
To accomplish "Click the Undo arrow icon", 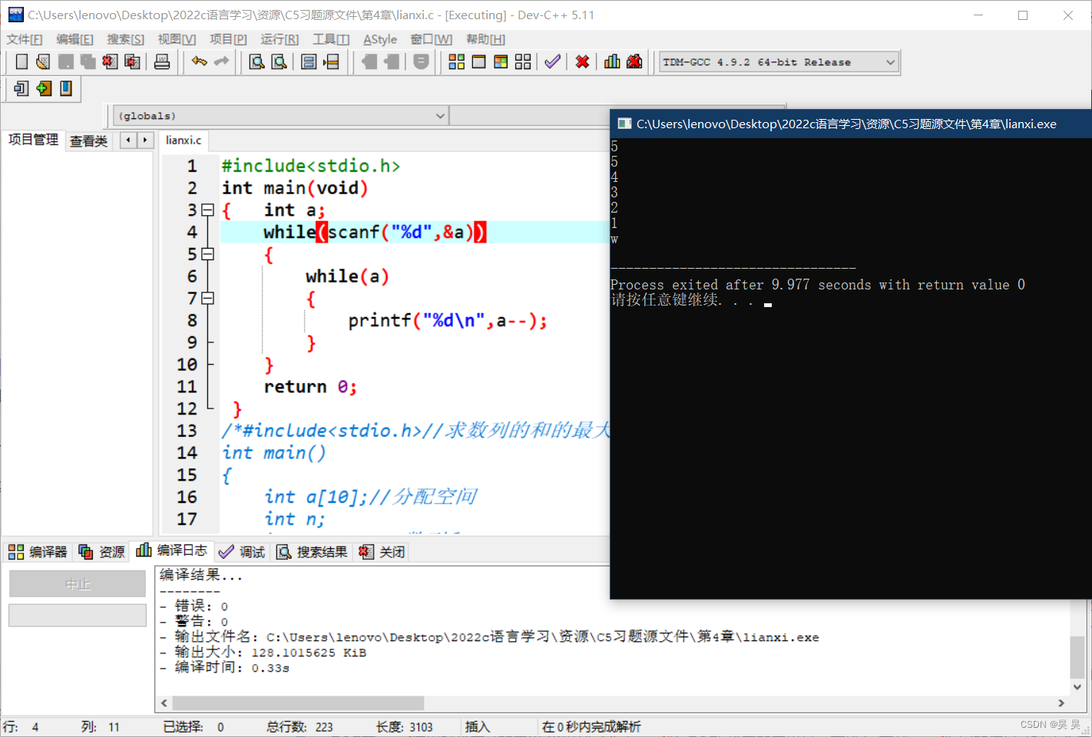I will 198,61.
